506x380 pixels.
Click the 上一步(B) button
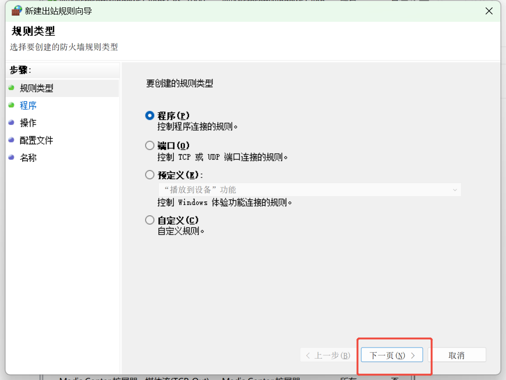pos(329,355)
